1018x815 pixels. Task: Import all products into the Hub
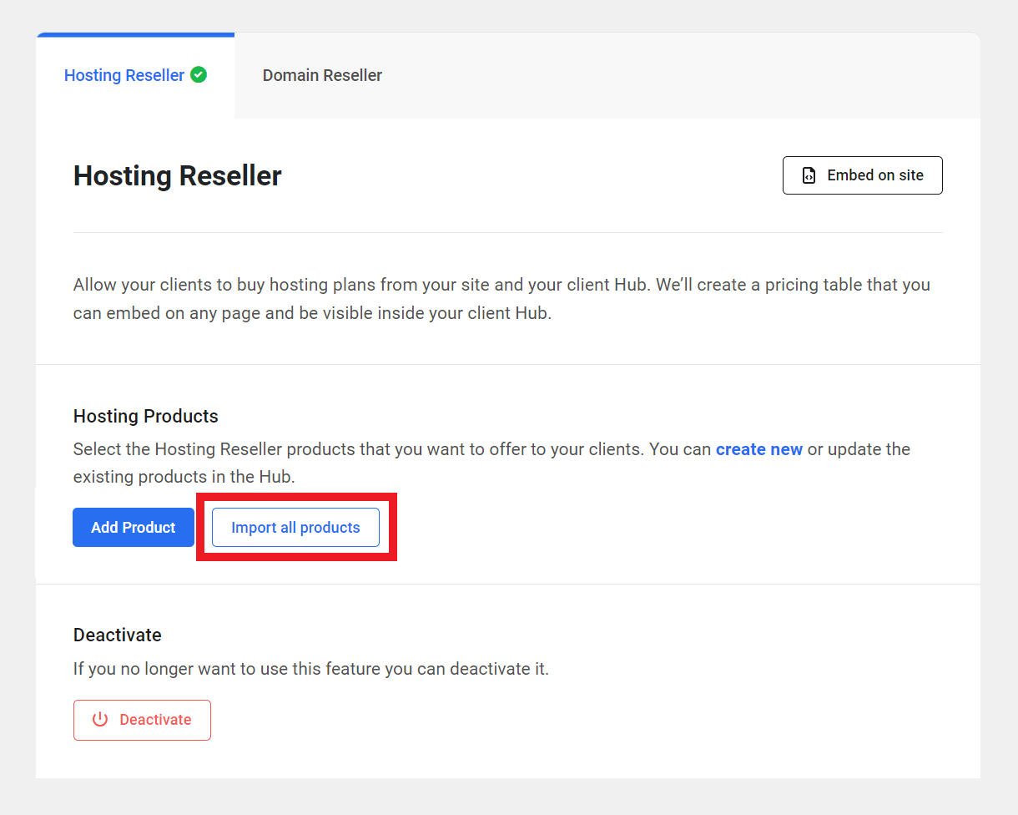[x=295, y=527]
